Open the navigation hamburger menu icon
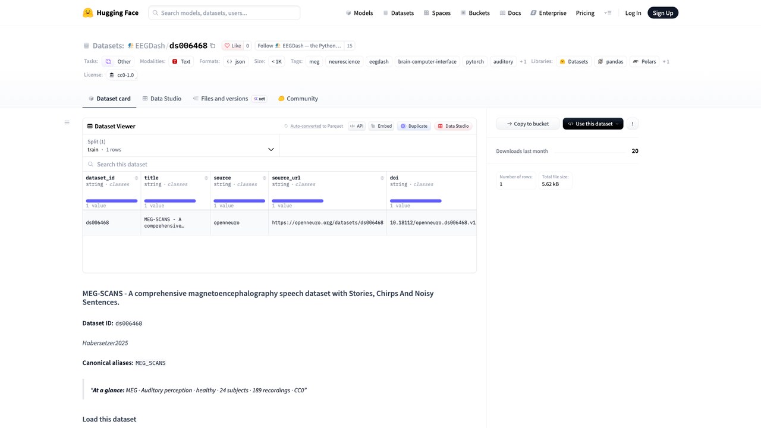Image resolution: width=761 pixels, height=428 pixels. pos(608,12)
